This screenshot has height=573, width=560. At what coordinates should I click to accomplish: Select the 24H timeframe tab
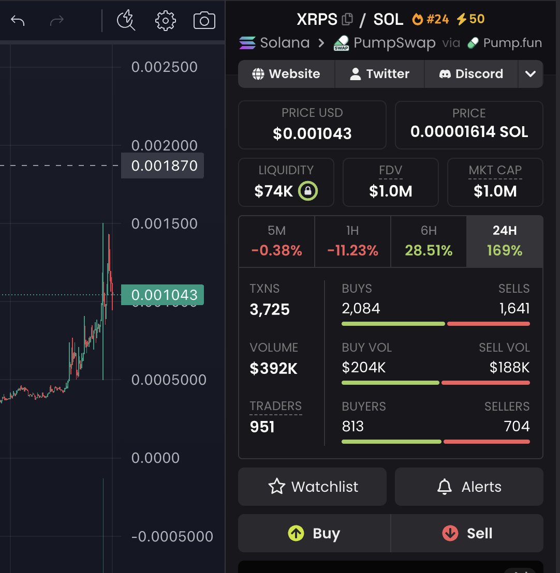(x=505, y=241)
